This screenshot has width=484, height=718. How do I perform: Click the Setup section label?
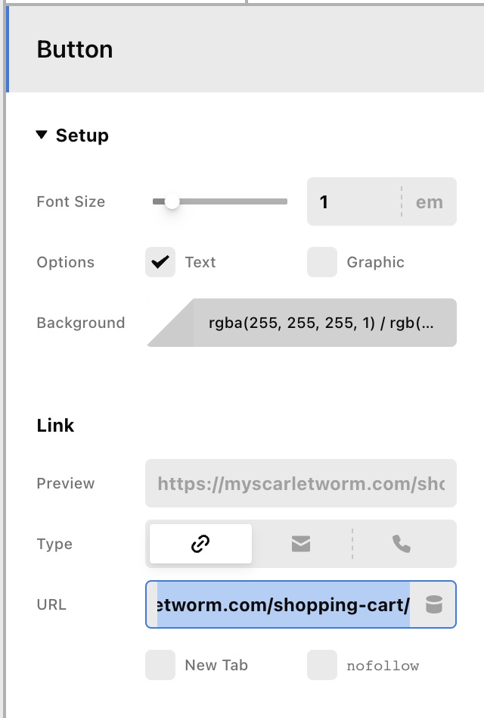click(x=82, y=136)
